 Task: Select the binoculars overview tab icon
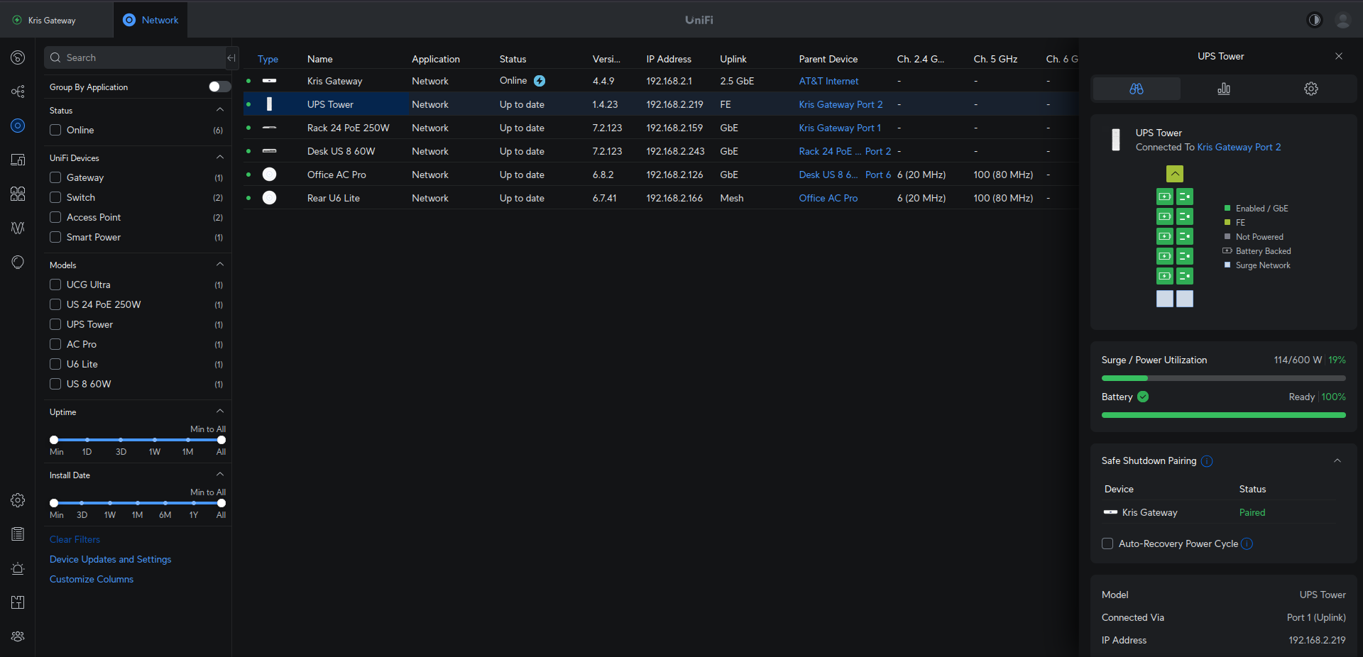[x=1136, y=89]
